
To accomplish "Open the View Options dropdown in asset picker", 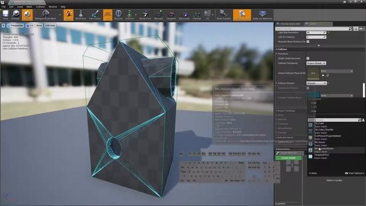I will coord(355,173).
